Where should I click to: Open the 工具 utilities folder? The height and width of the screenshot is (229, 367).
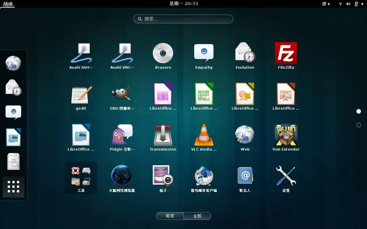[x=81, y=178]
